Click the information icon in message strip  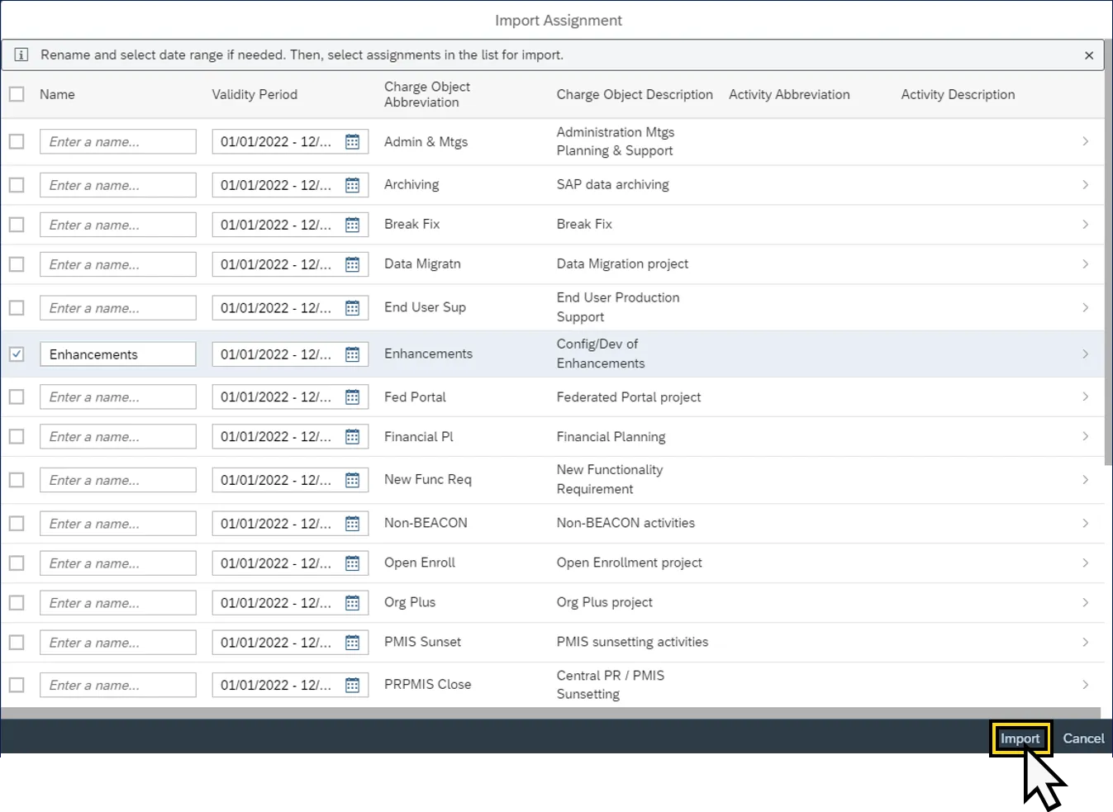(x=21, y=55)
